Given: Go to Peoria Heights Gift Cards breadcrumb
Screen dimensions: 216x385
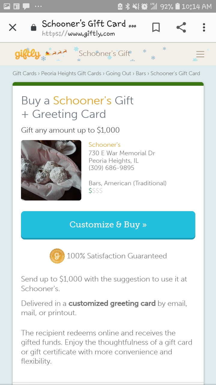Looking at the screenshot, I should click(x=71, y=73).
